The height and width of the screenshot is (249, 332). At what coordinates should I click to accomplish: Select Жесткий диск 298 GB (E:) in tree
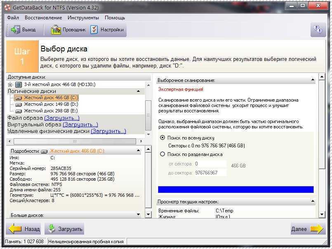pos(51,111)
